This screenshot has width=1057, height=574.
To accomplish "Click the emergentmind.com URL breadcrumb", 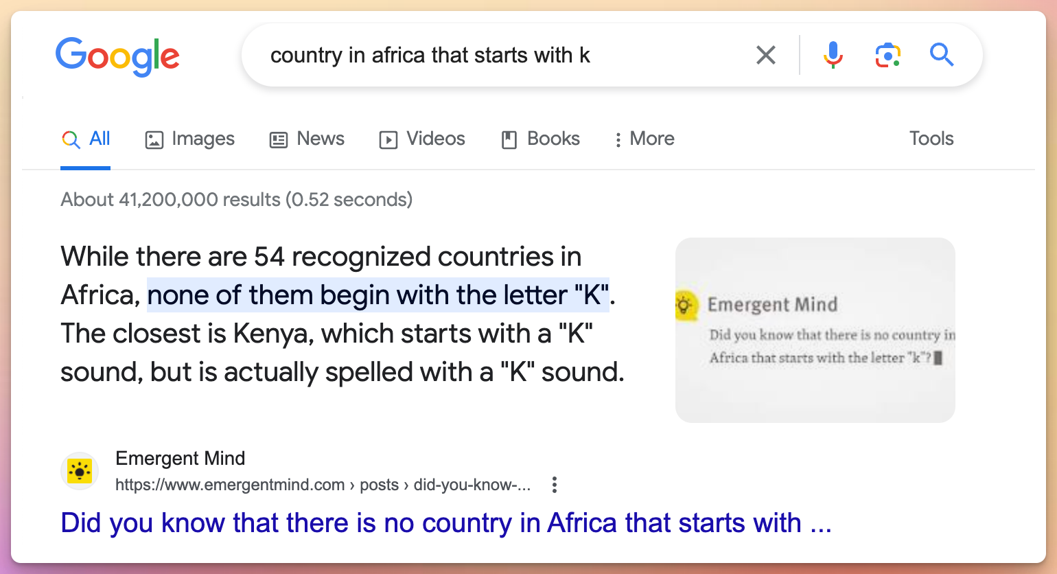I will 323,485.
